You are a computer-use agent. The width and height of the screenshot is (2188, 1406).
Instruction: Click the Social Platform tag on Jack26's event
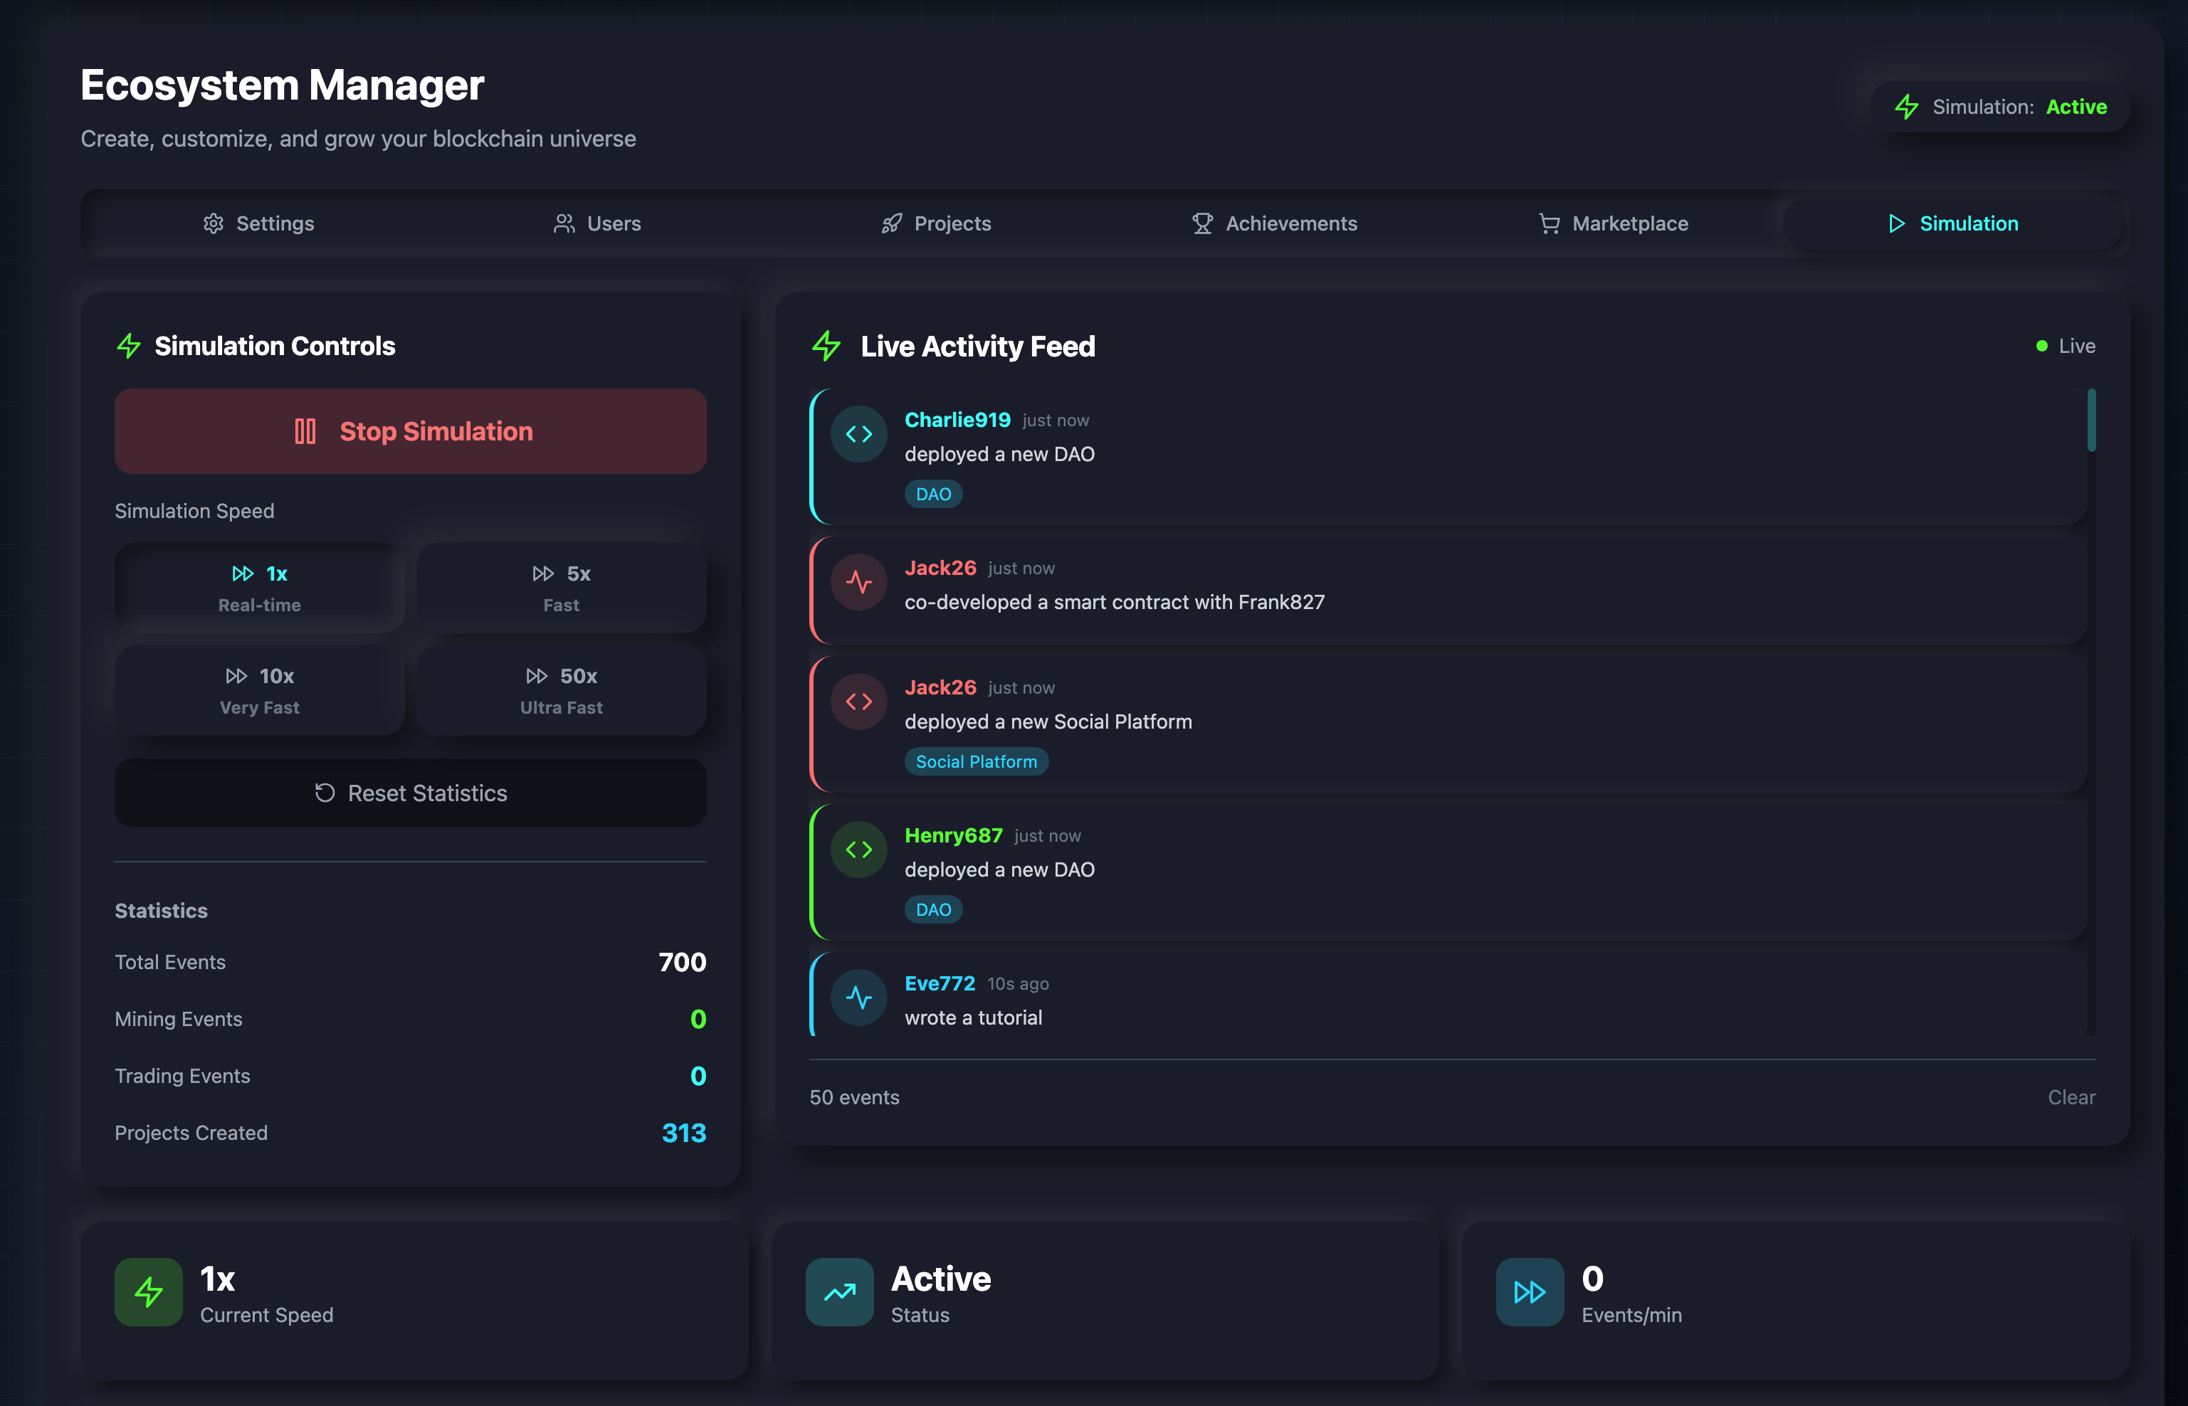(x=975, y=761)
